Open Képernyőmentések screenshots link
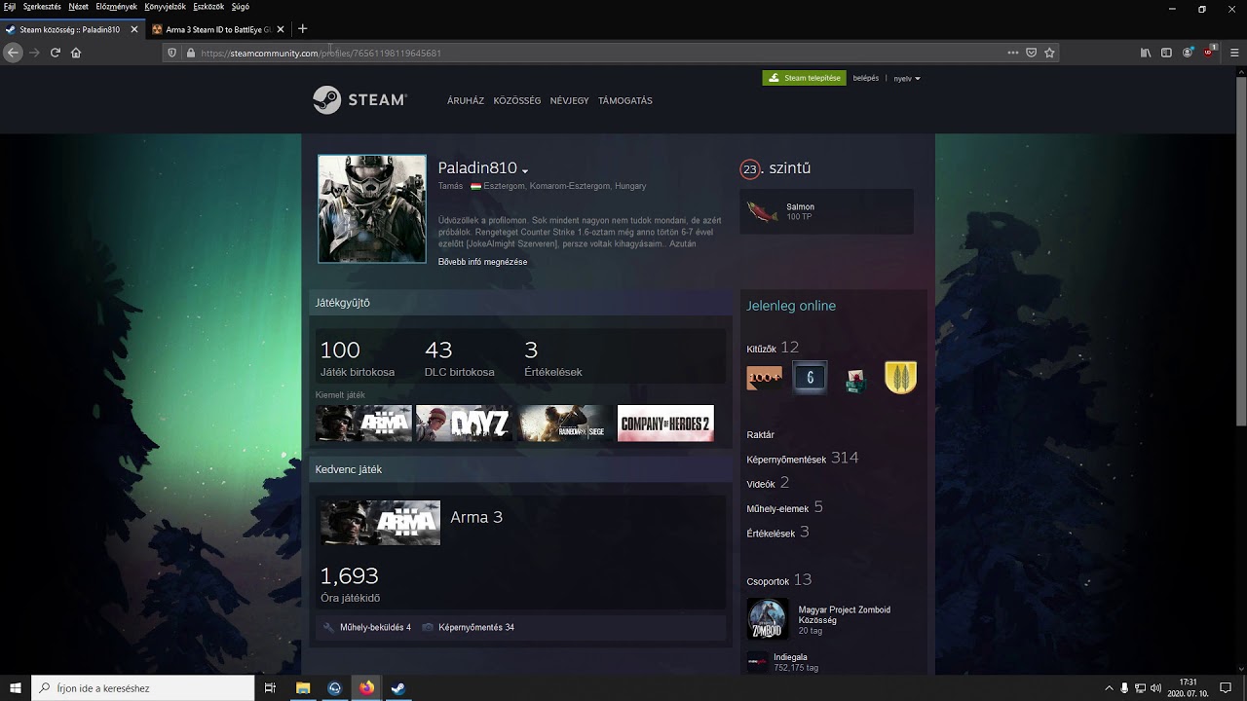Viewport: 1247px width, 701px height. [x=786, y=460]
